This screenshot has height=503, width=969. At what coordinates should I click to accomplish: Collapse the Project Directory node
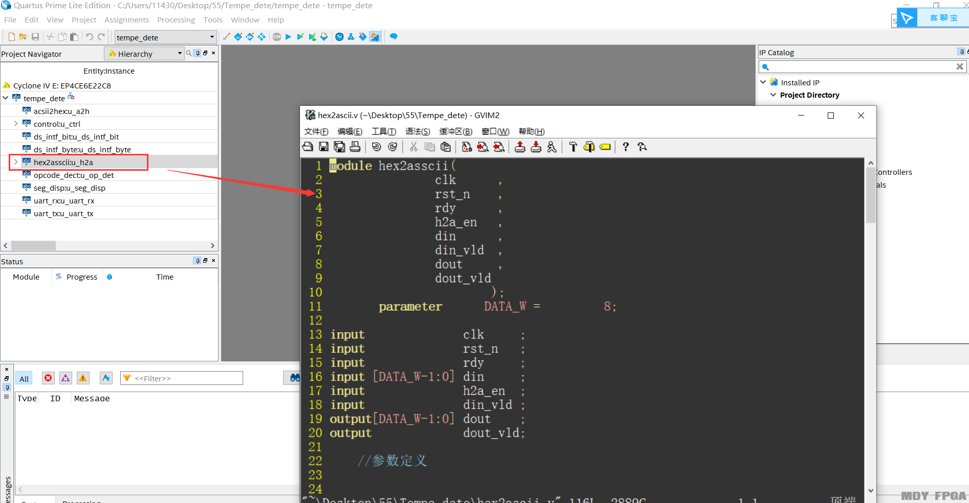773,95
